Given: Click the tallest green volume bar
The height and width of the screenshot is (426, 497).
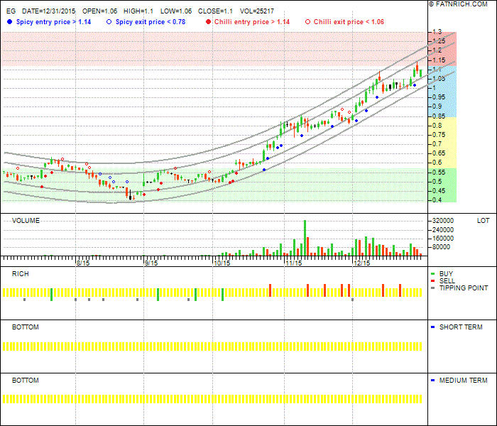Looking at the screenshot, I should [305, 238].
